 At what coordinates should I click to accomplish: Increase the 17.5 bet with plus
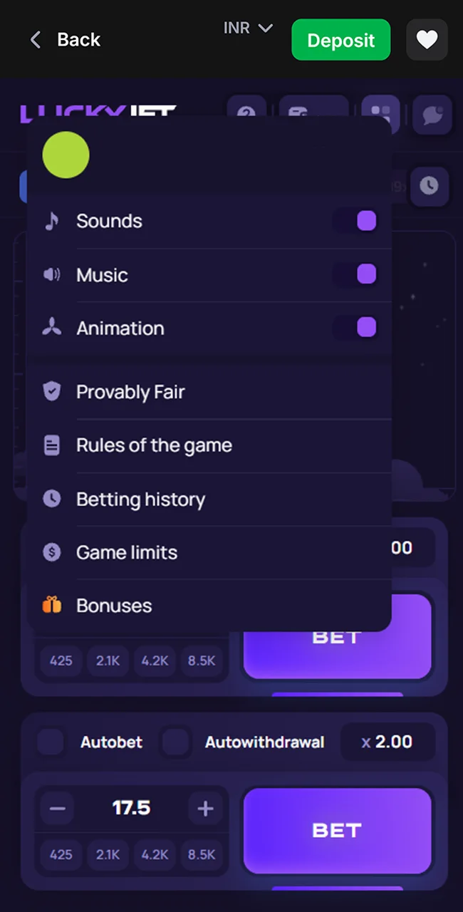coord(205,808)
